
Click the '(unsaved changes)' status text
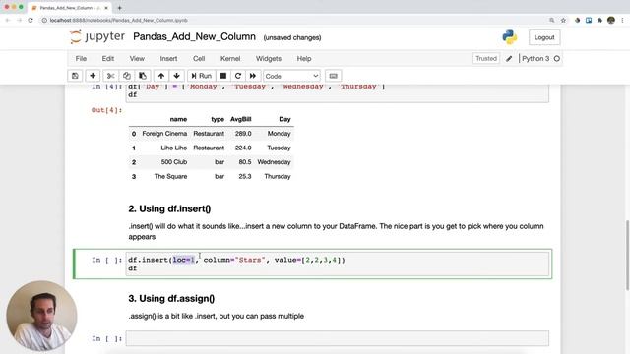(292, 37)
